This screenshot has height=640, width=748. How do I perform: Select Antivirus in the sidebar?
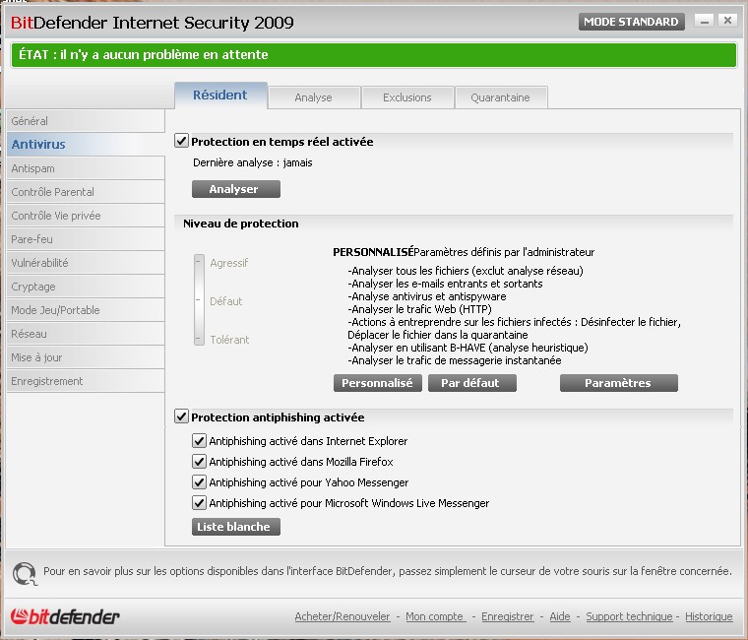tap(86, 144)
